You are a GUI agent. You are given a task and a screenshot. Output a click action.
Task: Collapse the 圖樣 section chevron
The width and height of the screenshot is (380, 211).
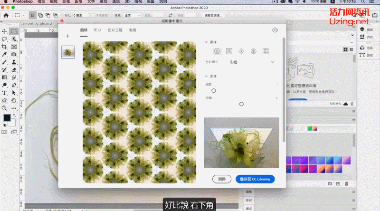tap(206, 42)
